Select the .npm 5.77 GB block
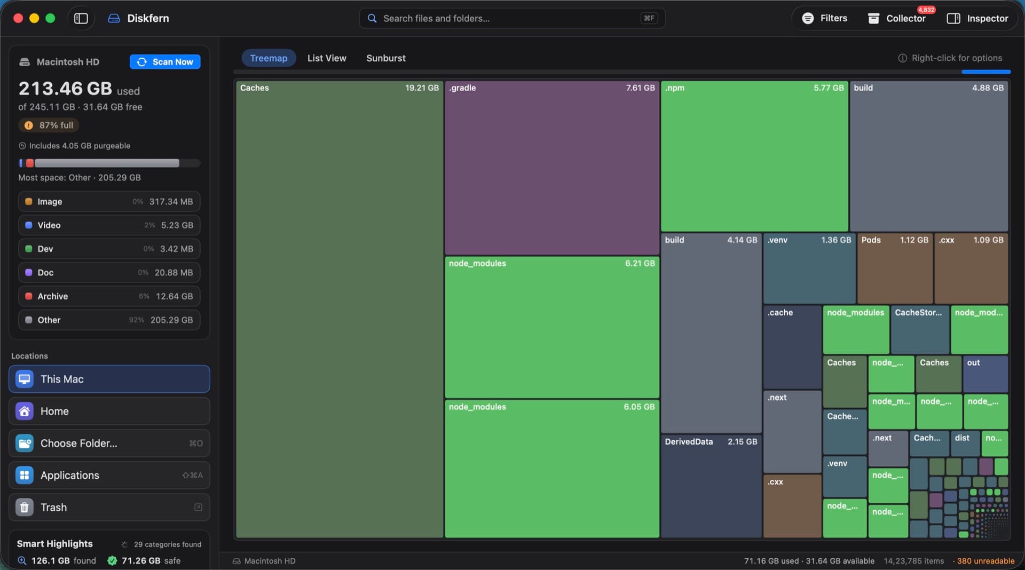1025x570 pixels. (x=754, y=156)
